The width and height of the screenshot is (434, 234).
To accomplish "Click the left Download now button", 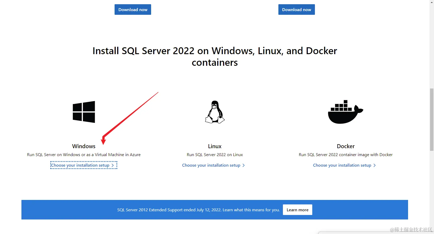I will [133, 10].
